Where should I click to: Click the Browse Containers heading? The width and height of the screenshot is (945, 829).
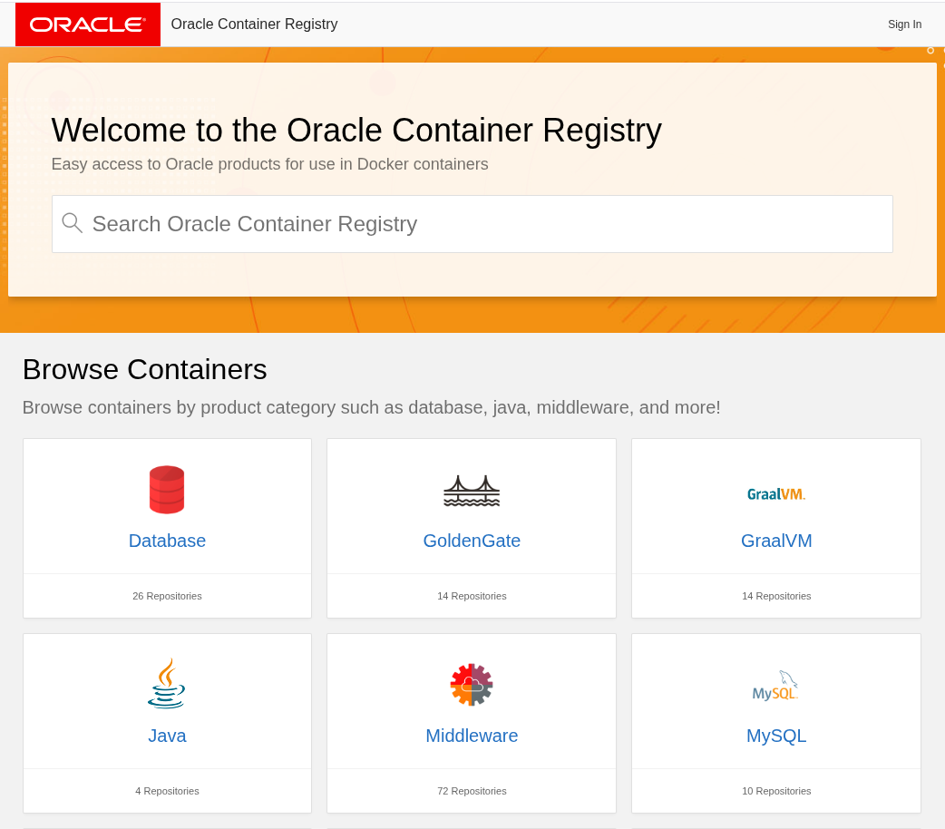pyautogui.click(x=144, y=369)
